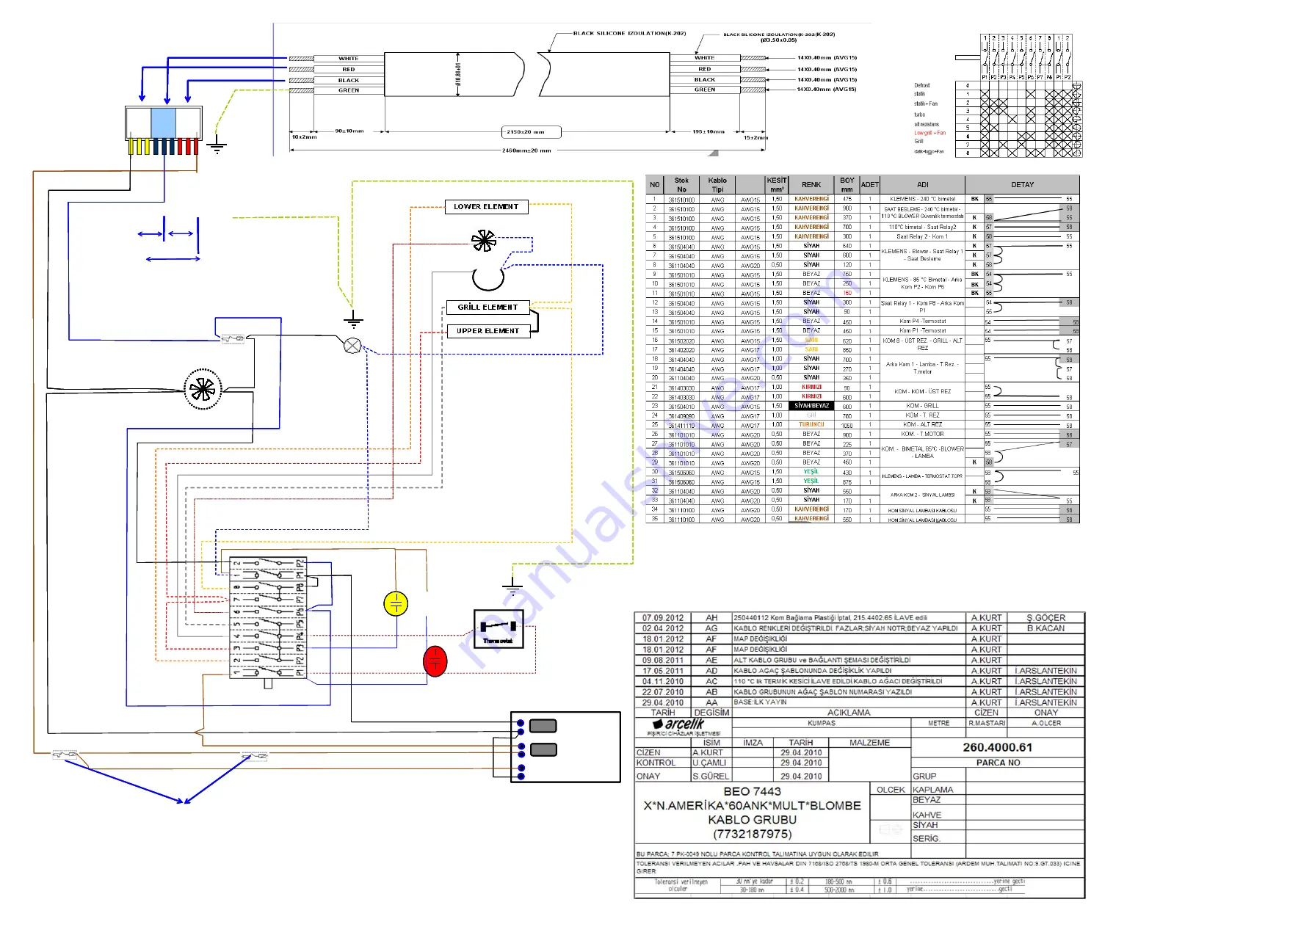Click the UPPER ELEMENT label box
Image resolution: width=1312 pixels, height=927 pixels.
(488, 331)
